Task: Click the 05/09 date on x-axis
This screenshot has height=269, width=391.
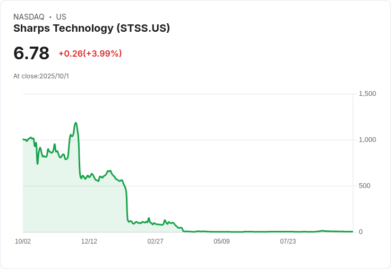Action: click(x=222, y=241)
